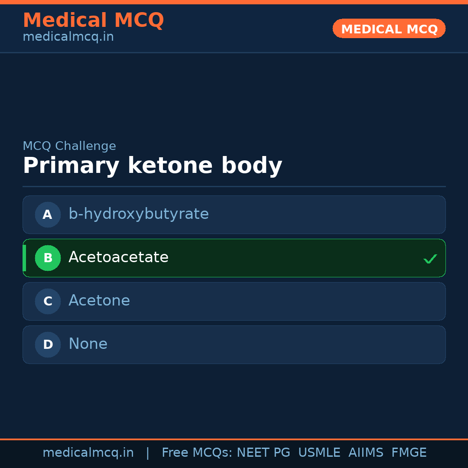Viewport: 468px width, 468px height.
Task: Select answer option A, b-hydroxybutyrate
Action: (234, 214)
